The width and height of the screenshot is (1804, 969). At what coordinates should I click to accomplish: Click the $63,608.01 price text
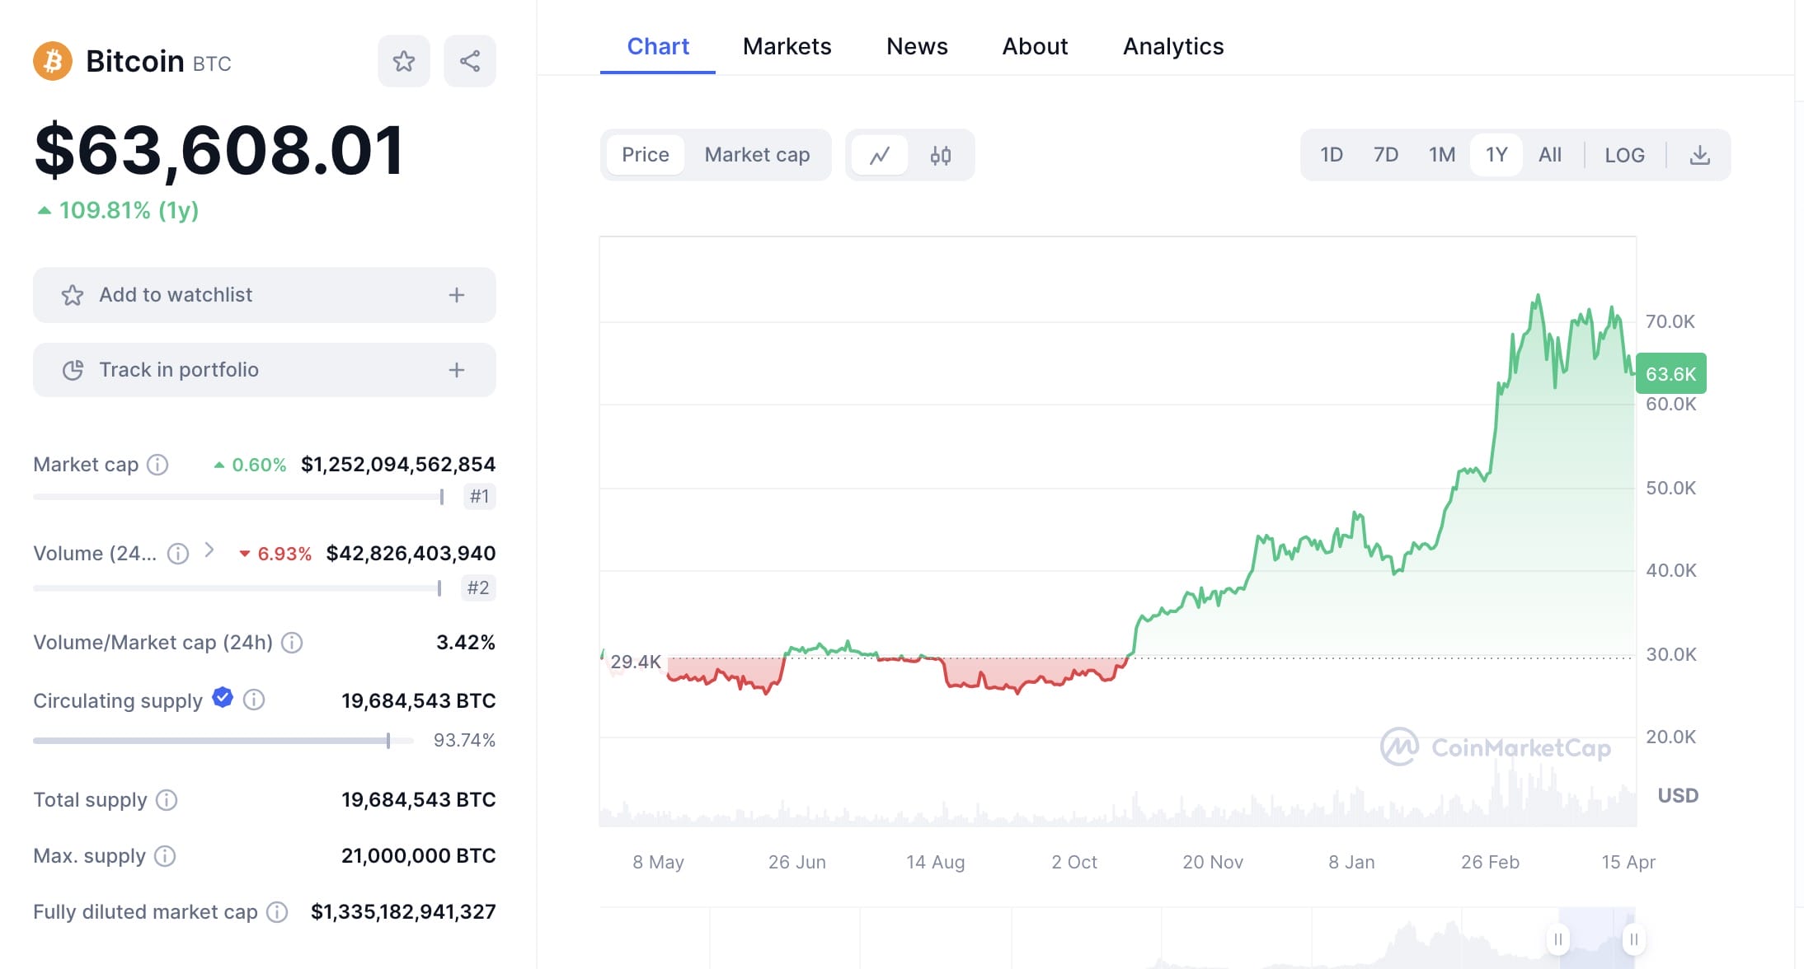pyautogui.click(x=219, y=151)
